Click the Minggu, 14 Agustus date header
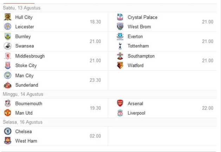This screenshot has width=221, height=152. 23,94
